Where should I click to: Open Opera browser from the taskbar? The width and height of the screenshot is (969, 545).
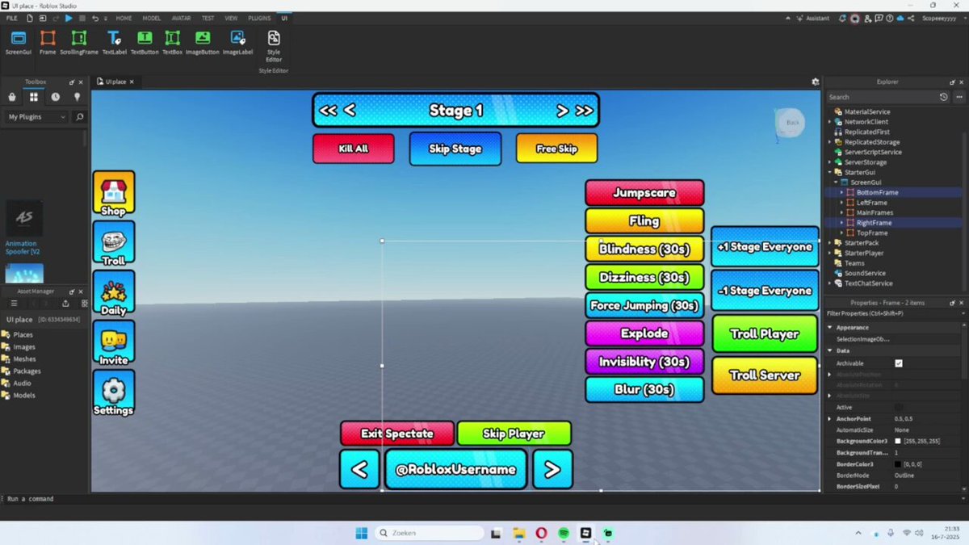(541, 533)
